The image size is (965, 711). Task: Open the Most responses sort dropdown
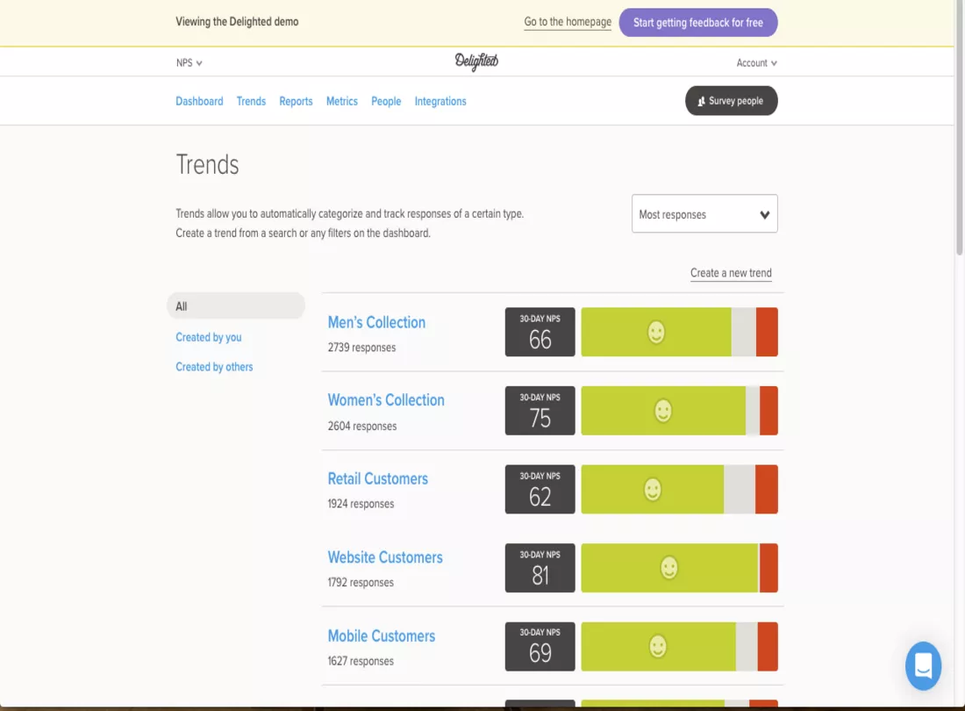[x=704, y=213]
